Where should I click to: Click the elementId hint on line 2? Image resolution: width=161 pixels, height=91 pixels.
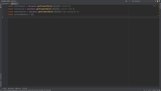[x=56, y=9]
